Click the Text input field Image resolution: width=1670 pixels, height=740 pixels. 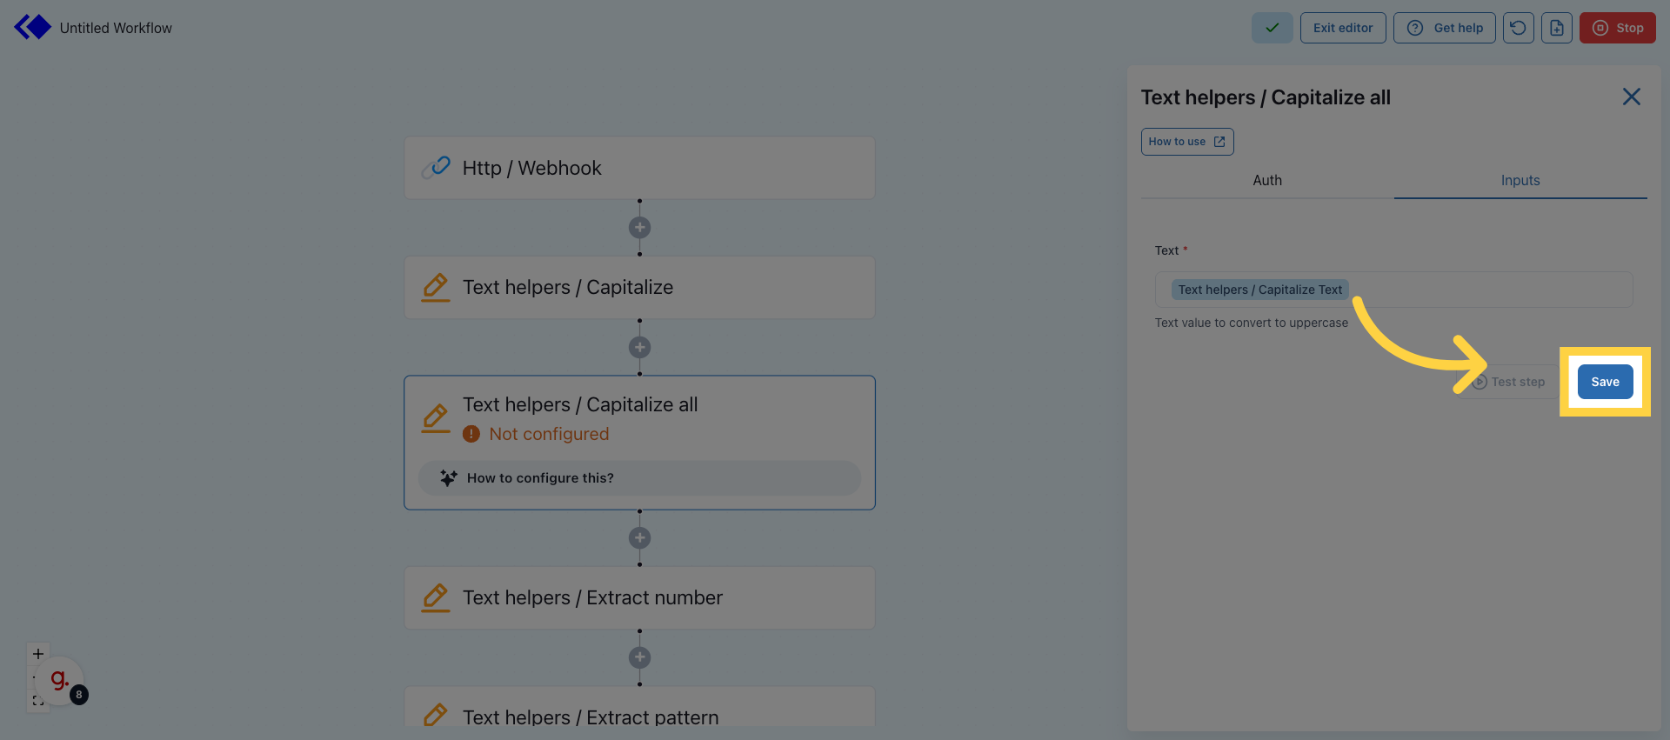click(x=1487, y=290)
